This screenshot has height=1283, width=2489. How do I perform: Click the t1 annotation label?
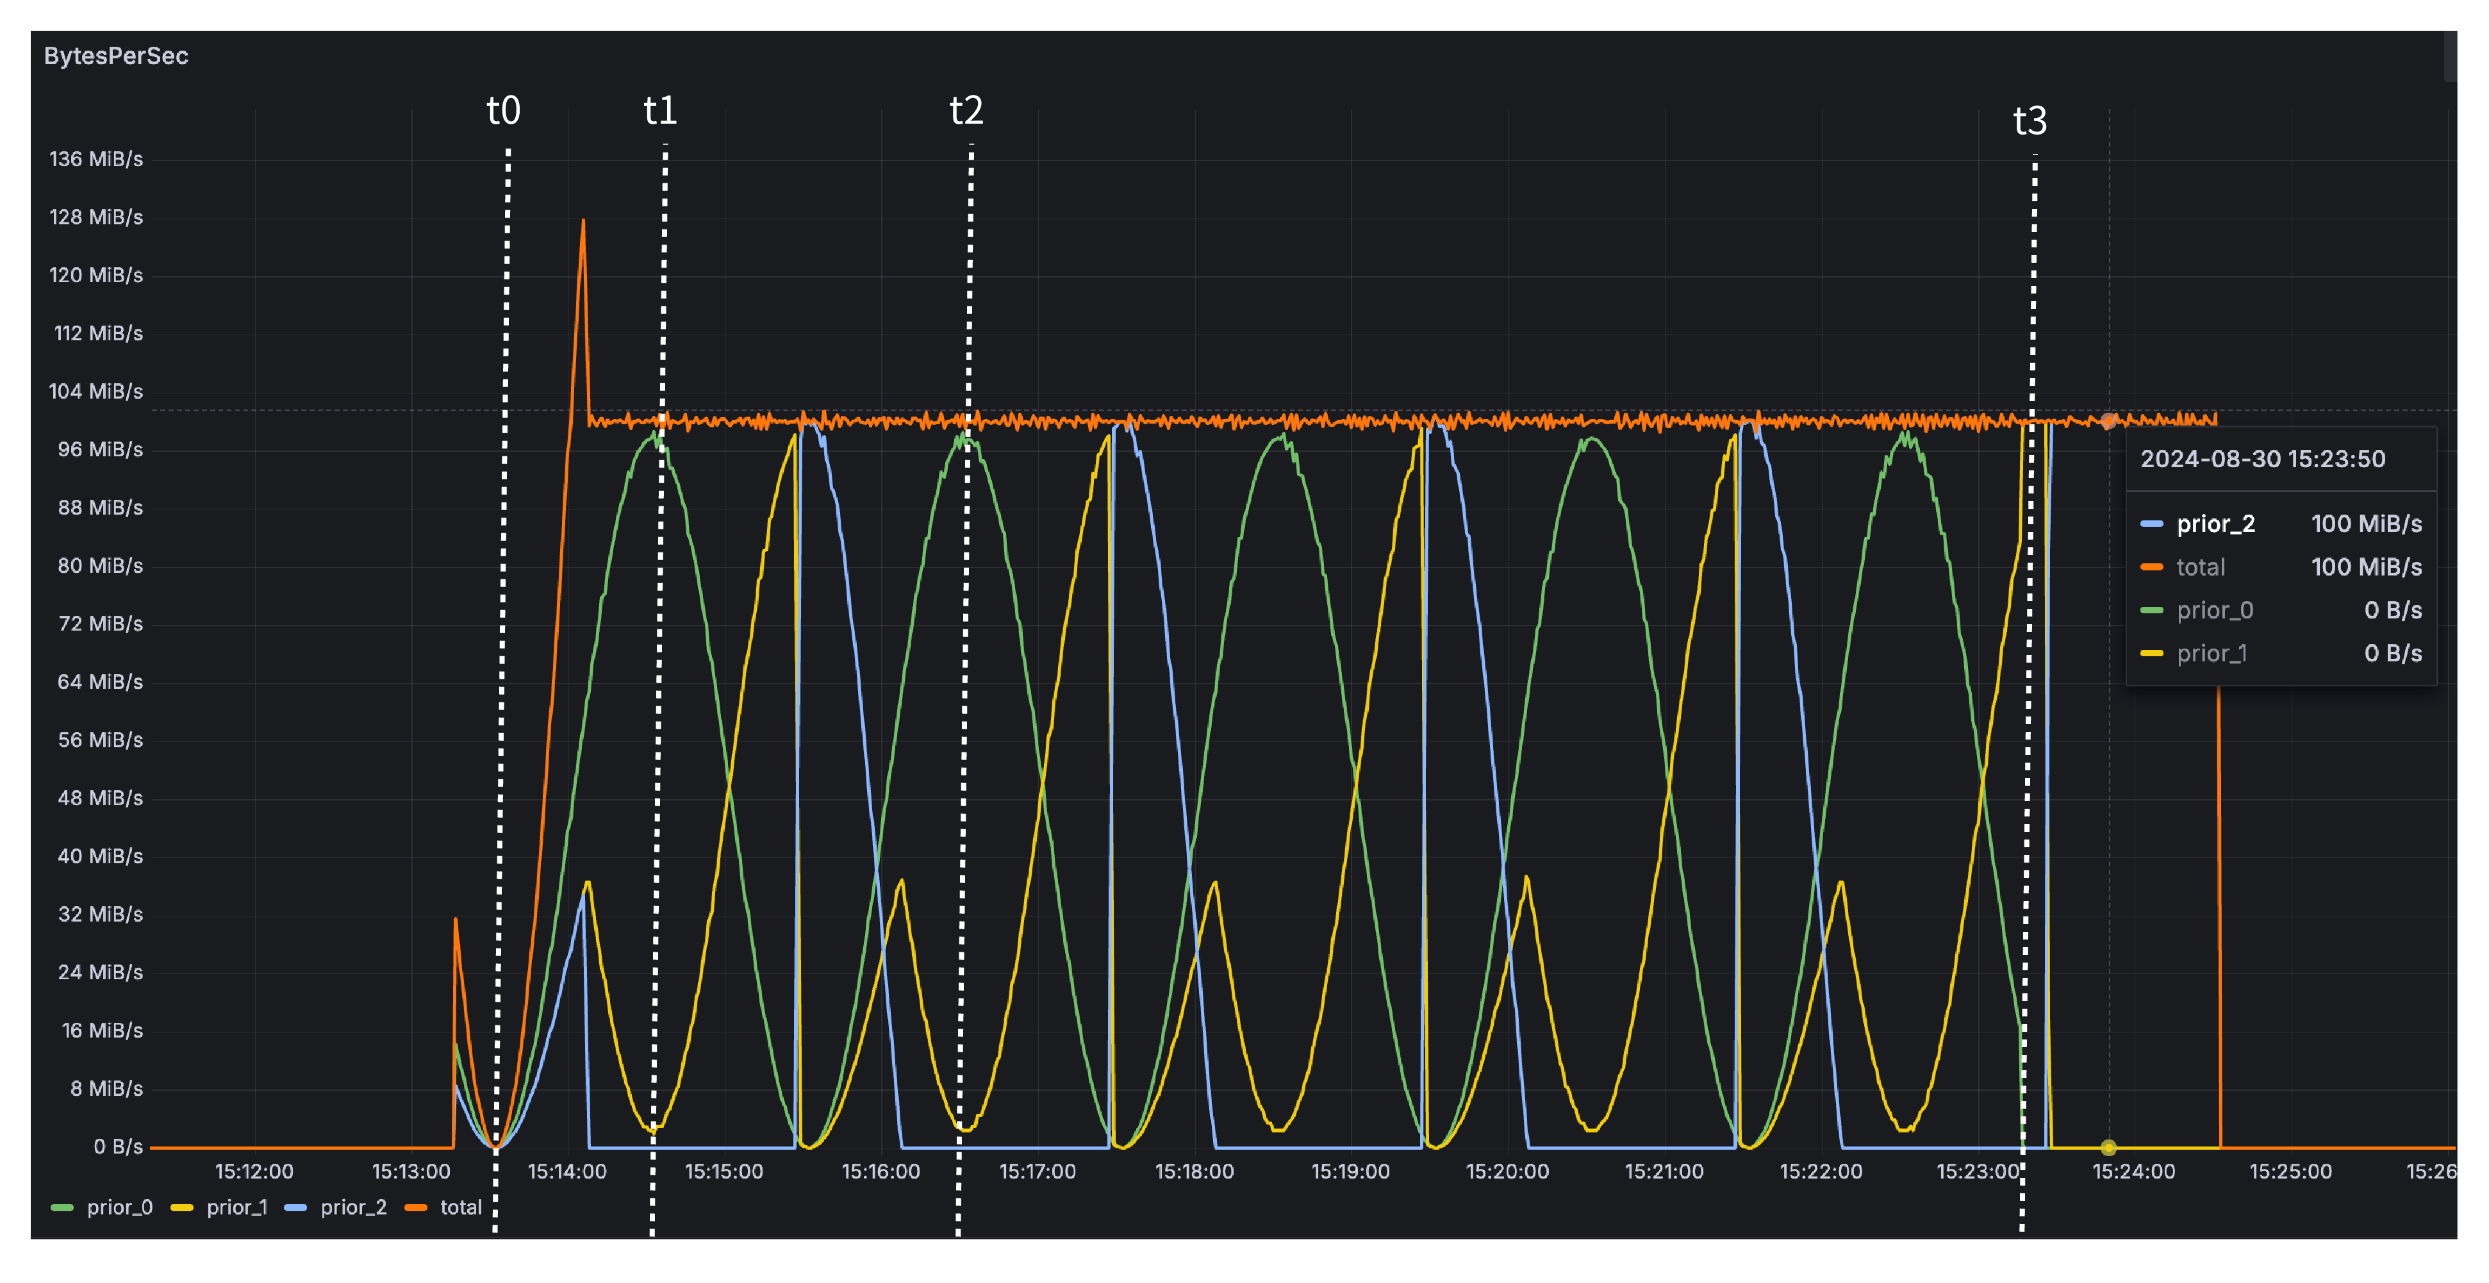(661, 110)
